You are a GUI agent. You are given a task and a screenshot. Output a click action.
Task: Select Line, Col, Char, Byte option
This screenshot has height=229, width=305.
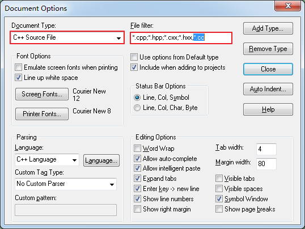pos(137,108)
